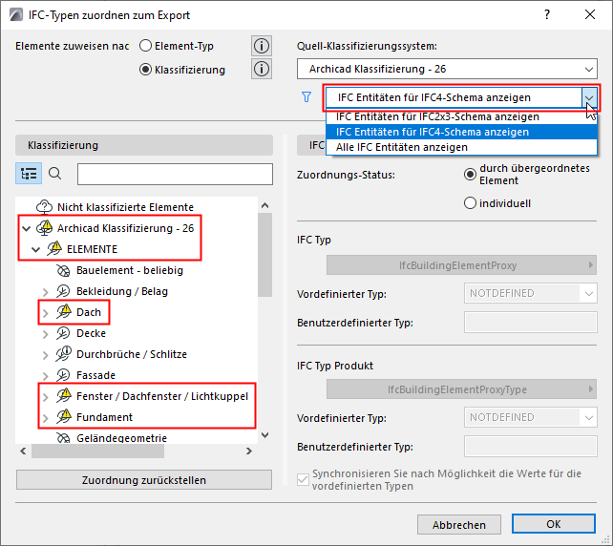Screen dimensions: 613x546
Task: Click the blue filter funnel icon
Action: coord(306,97)
